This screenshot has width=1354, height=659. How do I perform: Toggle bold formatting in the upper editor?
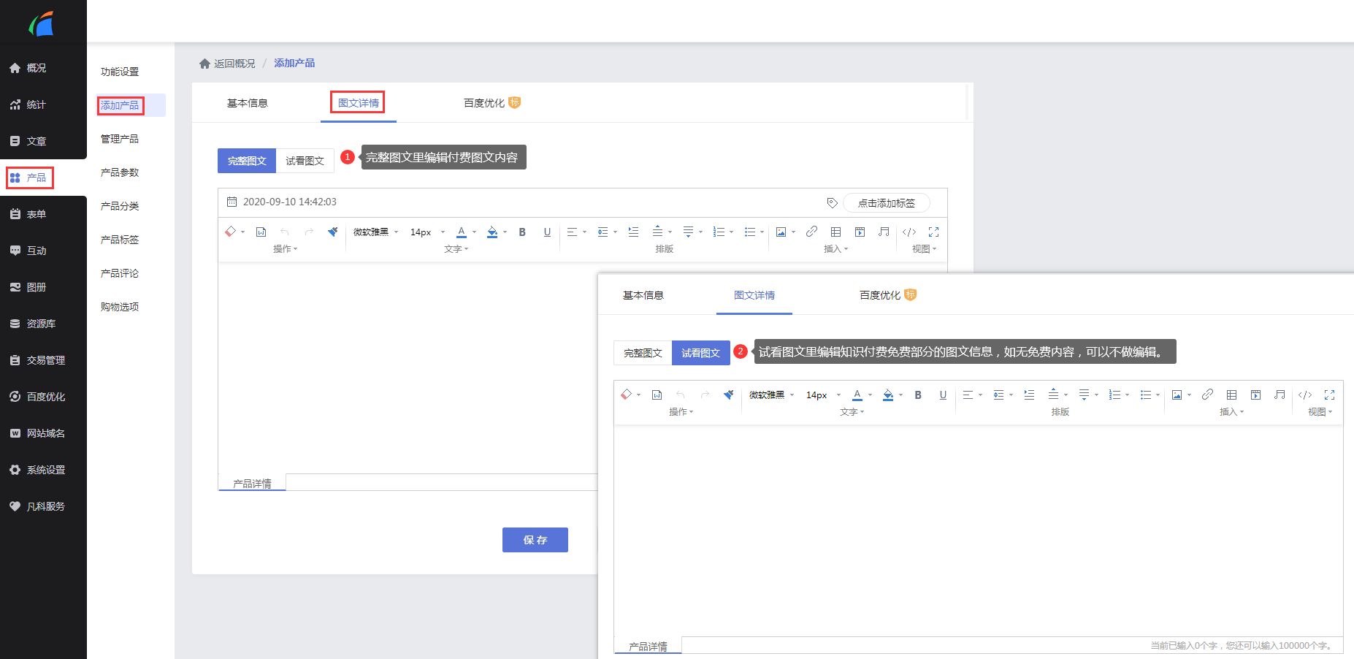click(522, 232)
